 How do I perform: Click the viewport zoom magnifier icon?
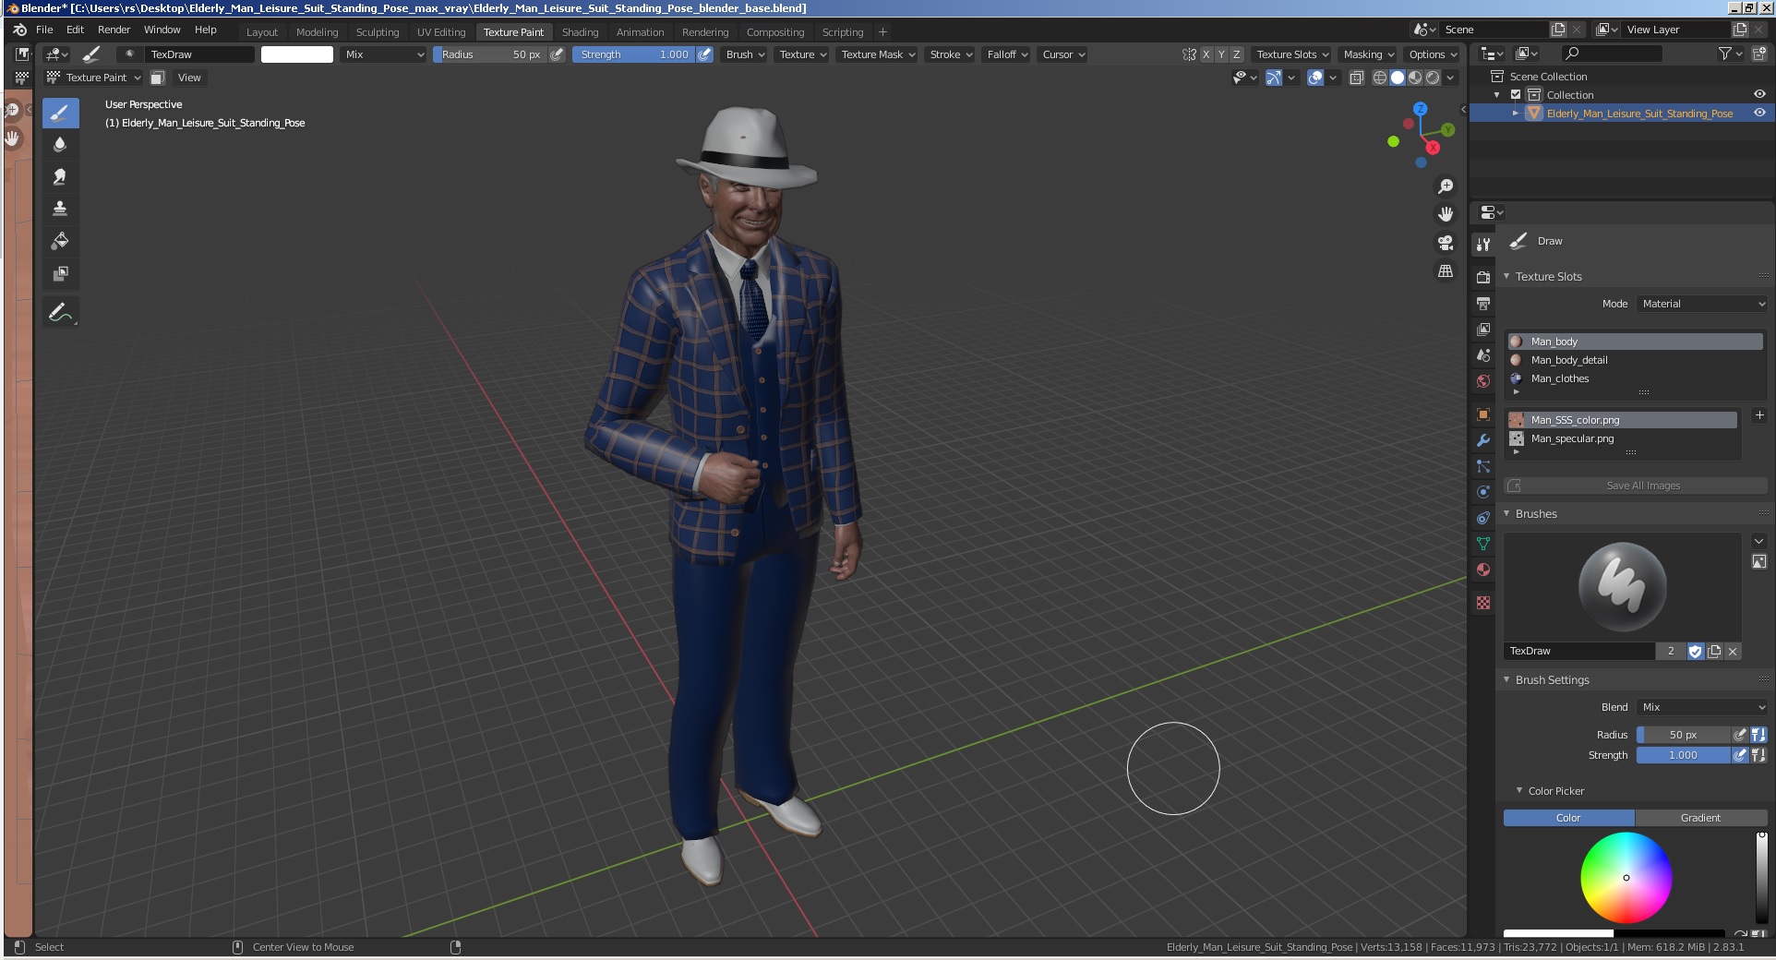(x=1446, y=186)
